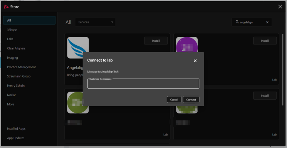Screen dimensions: 287x148
Task: Open the Ivoclar category
Action: 11,95
